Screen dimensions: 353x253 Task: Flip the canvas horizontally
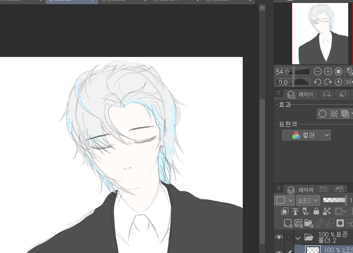click(x=350, y=82)
